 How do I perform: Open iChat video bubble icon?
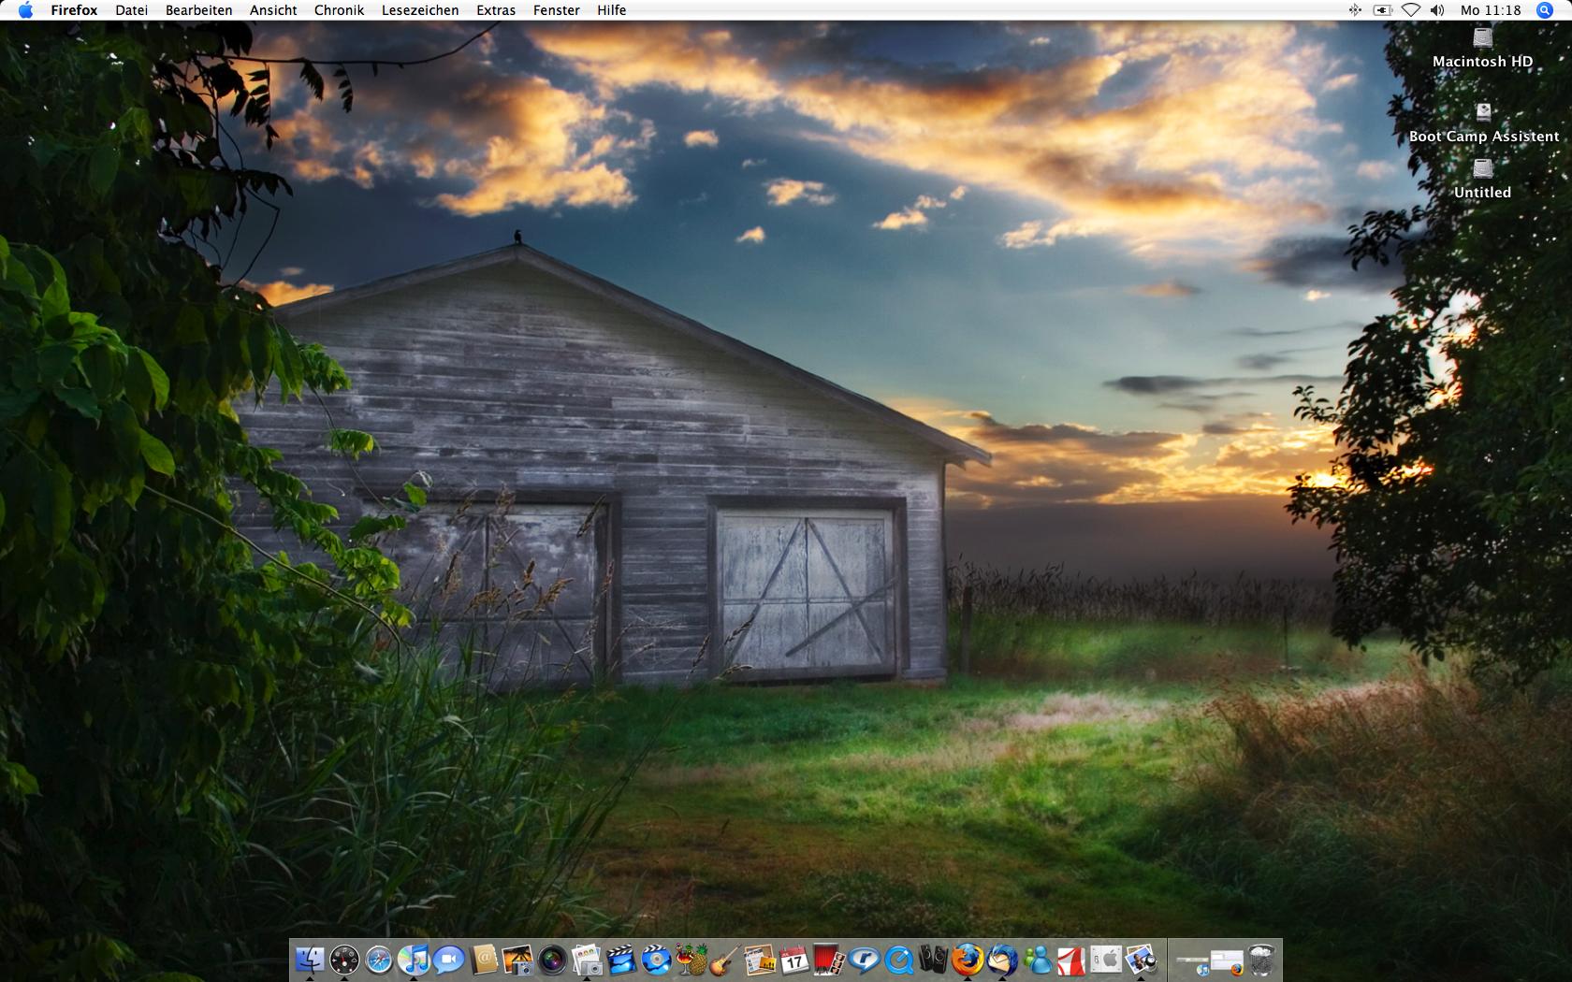pyautogui.click(x=448, y=960)
